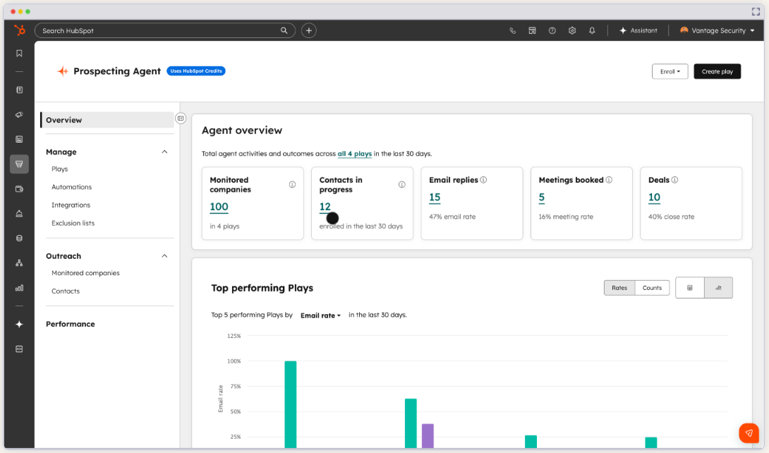Click the "16% meeting rate" text
This screenshot has width=769, height=453.
[566, 217]
